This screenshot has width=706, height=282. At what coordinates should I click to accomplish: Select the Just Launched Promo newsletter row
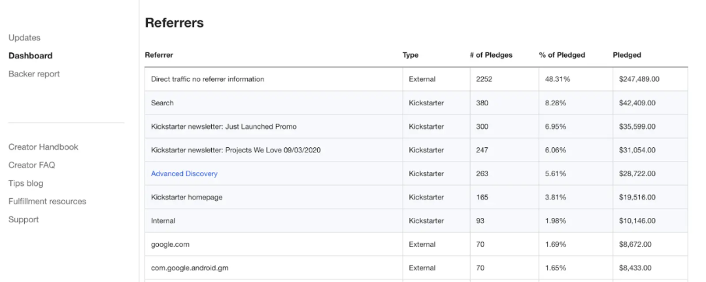[x=228, y=126]
